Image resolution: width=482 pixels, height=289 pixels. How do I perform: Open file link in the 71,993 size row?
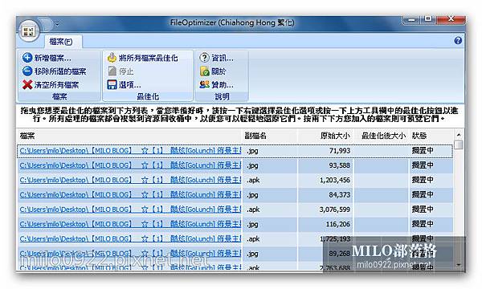click(x=130, y=150)
